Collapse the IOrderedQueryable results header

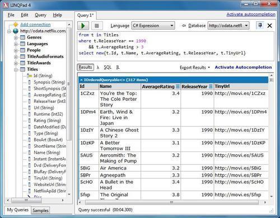81,80
